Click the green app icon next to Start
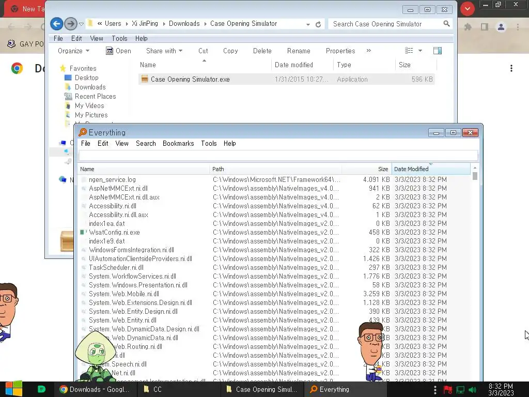529x397 pixels. tap(41, 389)
